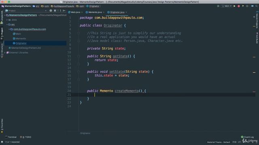Click setState method name in code
Image resolution: width=259 pixels, height=145 pixels.
(117, 72)
